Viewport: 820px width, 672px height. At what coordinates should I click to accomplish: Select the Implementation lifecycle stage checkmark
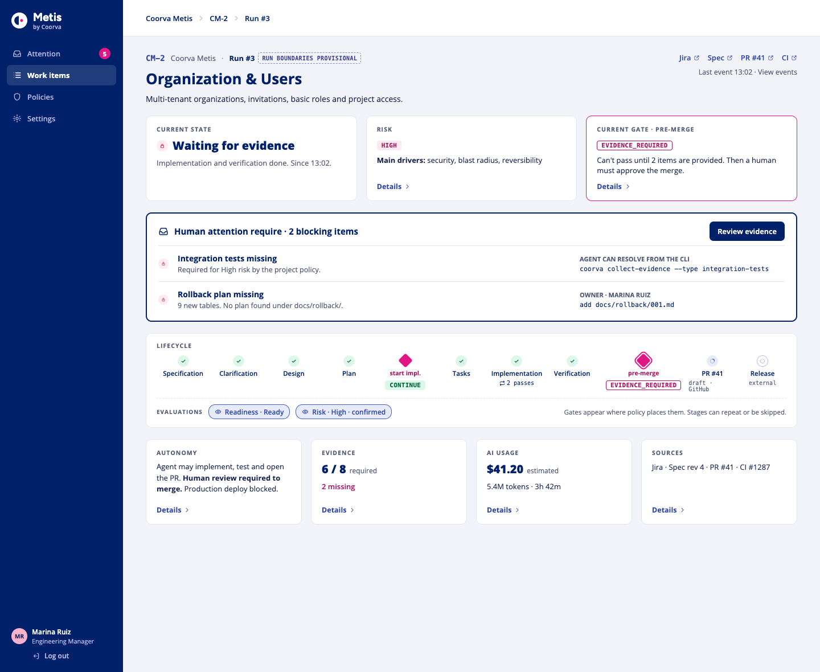coord(516,361)
